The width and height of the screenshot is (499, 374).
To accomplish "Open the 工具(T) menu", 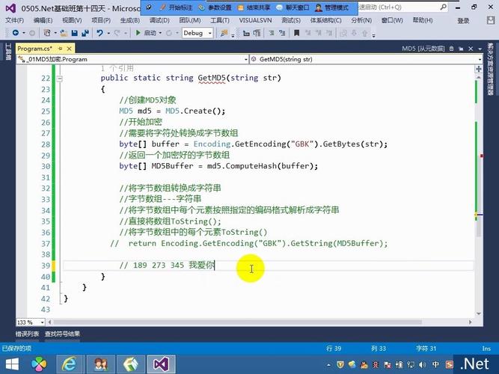I will tap(219, 20).
